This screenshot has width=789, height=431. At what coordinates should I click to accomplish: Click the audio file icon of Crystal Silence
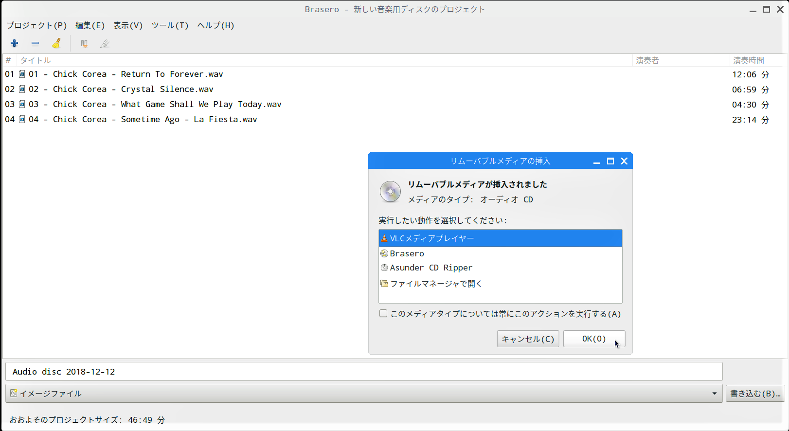pyautogui.click(x=22, y=89)
